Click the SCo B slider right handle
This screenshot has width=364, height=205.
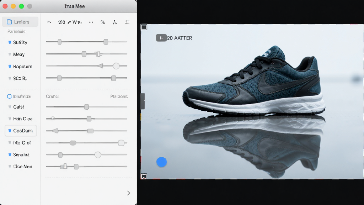(113, 78)
